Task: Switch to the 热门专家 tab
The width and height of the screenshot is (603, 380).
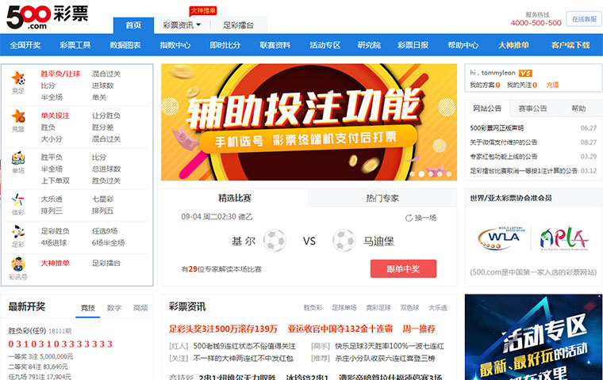Action: click(x=382, y=198)
